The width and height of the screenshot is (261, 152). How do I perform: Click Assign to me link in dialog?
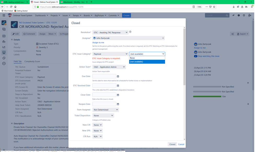coord(98,42)
